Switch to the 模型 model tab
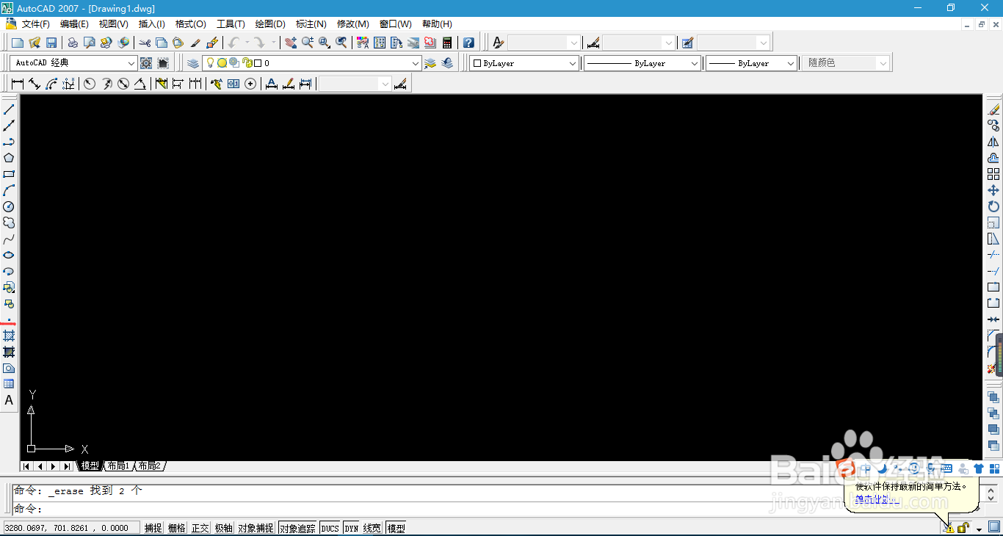 tap(90, 466)
